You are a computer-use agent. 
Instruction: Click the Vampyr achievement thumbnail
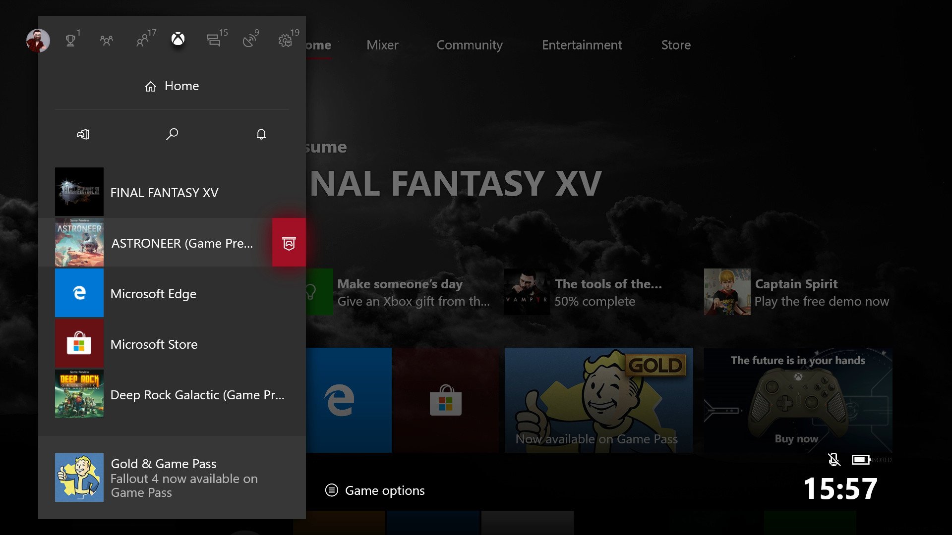tap(527, 292)
